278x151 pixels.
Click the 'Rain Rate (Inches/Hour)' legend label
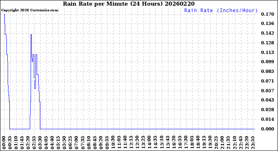[221, 10]
